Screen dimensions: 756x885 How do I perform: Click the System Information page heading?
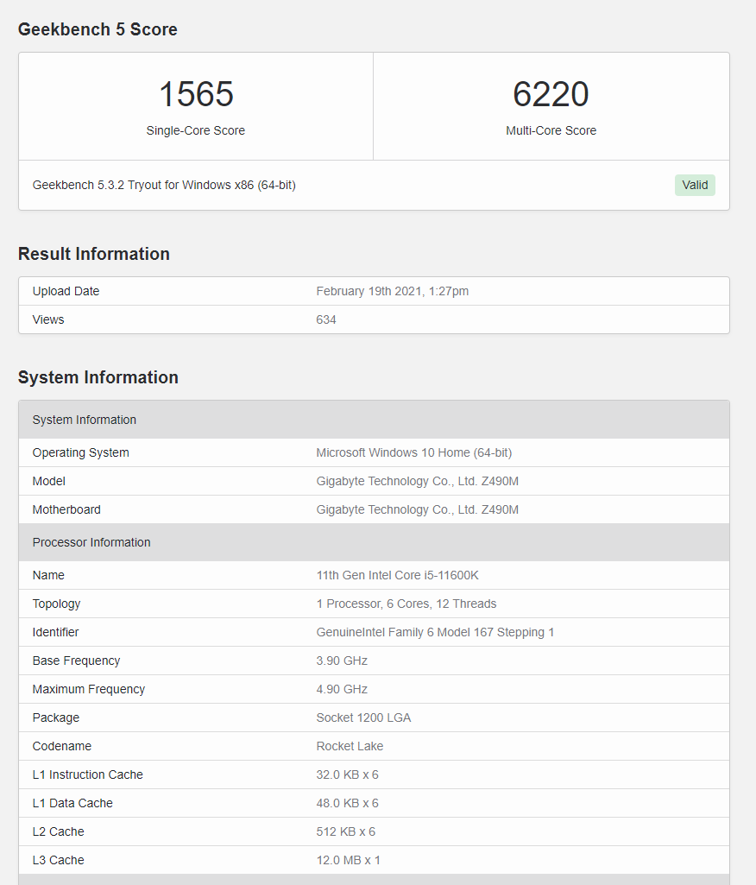click(98, 377)
